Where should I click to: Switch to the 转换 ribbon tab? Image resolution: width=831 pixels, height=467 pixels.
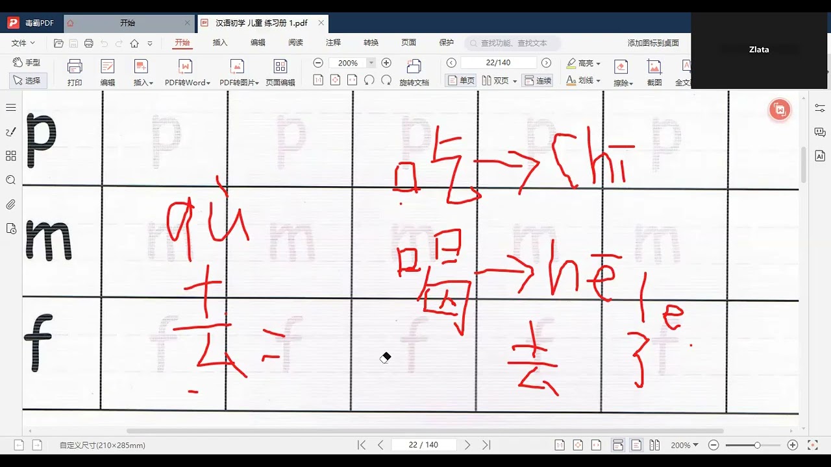tap(371, 43)
